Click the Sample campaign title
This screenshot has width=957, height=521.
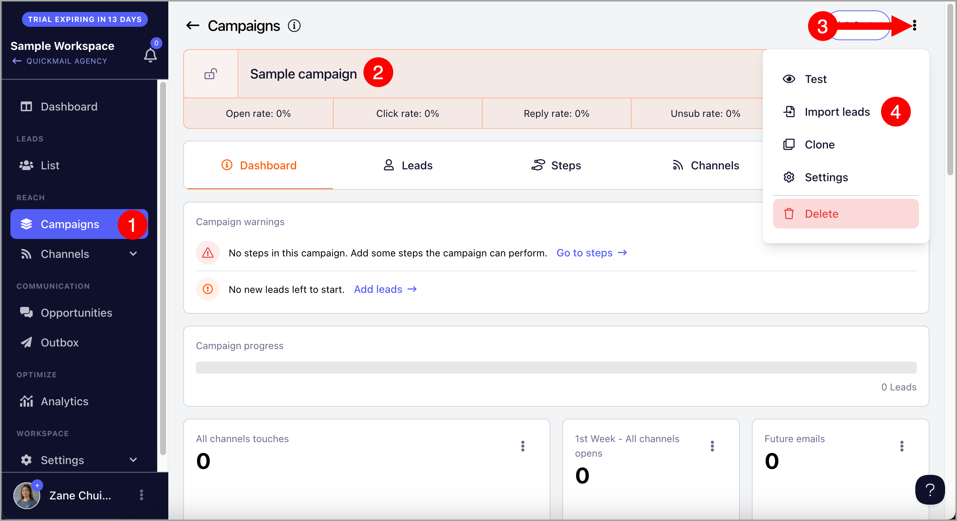coord(303,74)
